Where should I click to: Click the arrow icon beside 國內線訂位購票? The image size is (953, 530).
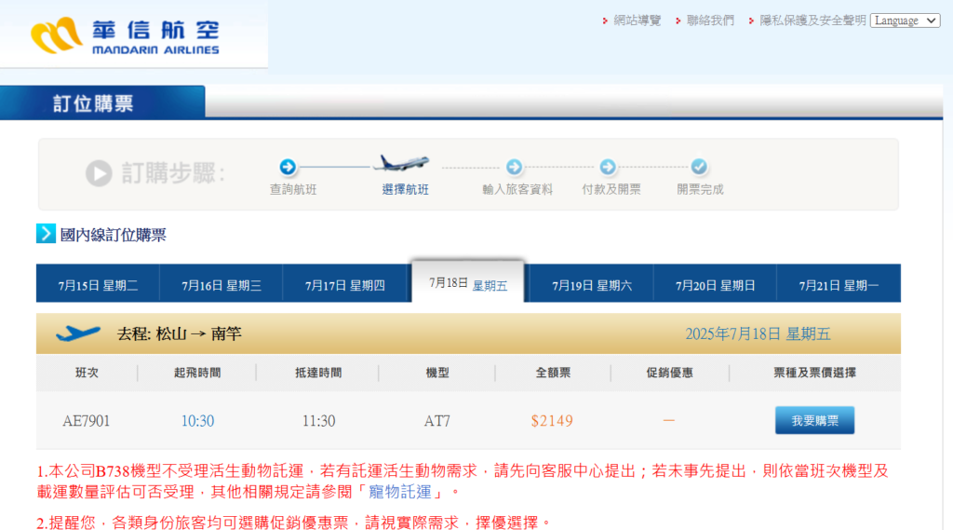click(x=46, y=234)
